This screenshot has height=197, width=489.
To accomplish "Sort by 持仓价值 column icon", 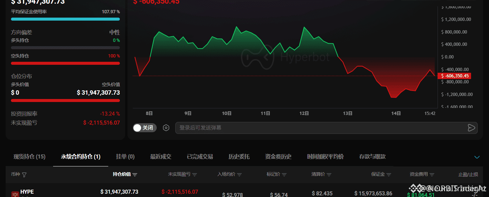I will (135, 175).
